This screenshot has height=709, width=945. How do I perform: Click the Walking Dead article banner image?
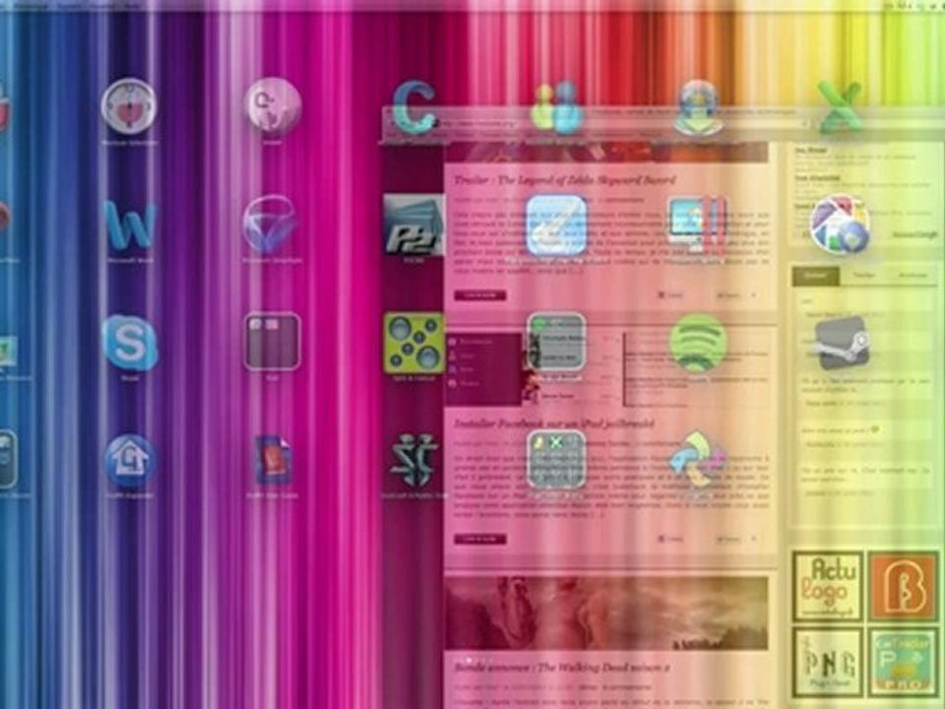tap(606, 613)
